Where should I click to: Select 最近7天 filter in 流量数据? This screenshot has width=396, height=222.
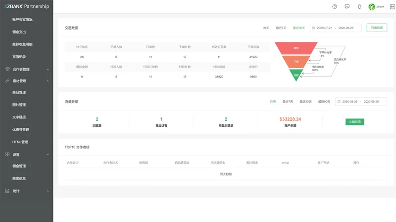288,102
